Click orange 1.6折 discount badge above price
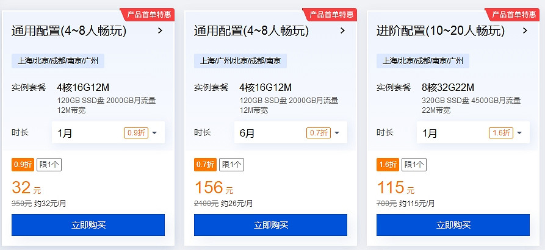545x250 pixels. click(x=387, y=164)
